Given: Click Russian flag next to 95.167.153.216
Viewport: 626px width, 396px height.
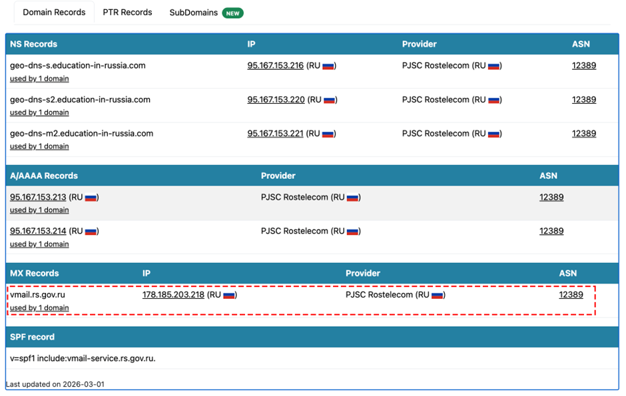Looking at the screenshot, I should 328,66.
